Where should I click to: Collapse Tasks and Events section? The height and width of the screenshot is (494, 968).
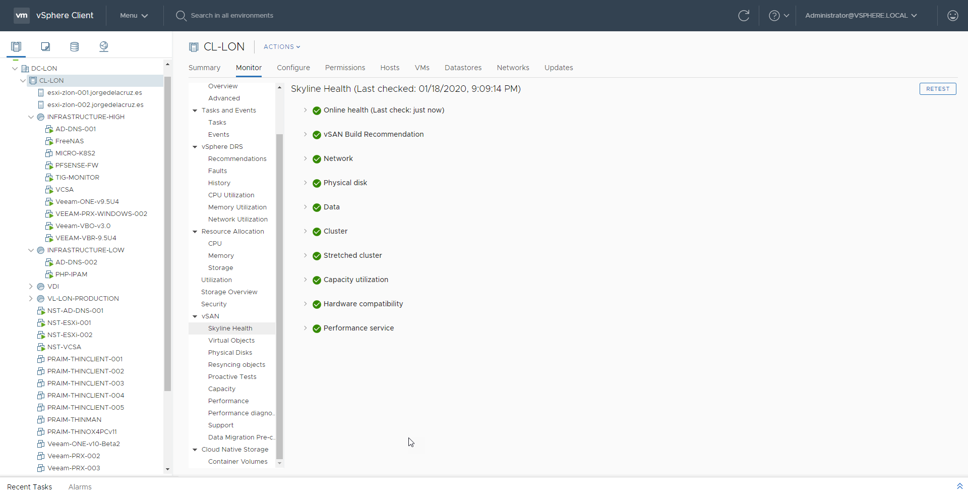[195, 111]
